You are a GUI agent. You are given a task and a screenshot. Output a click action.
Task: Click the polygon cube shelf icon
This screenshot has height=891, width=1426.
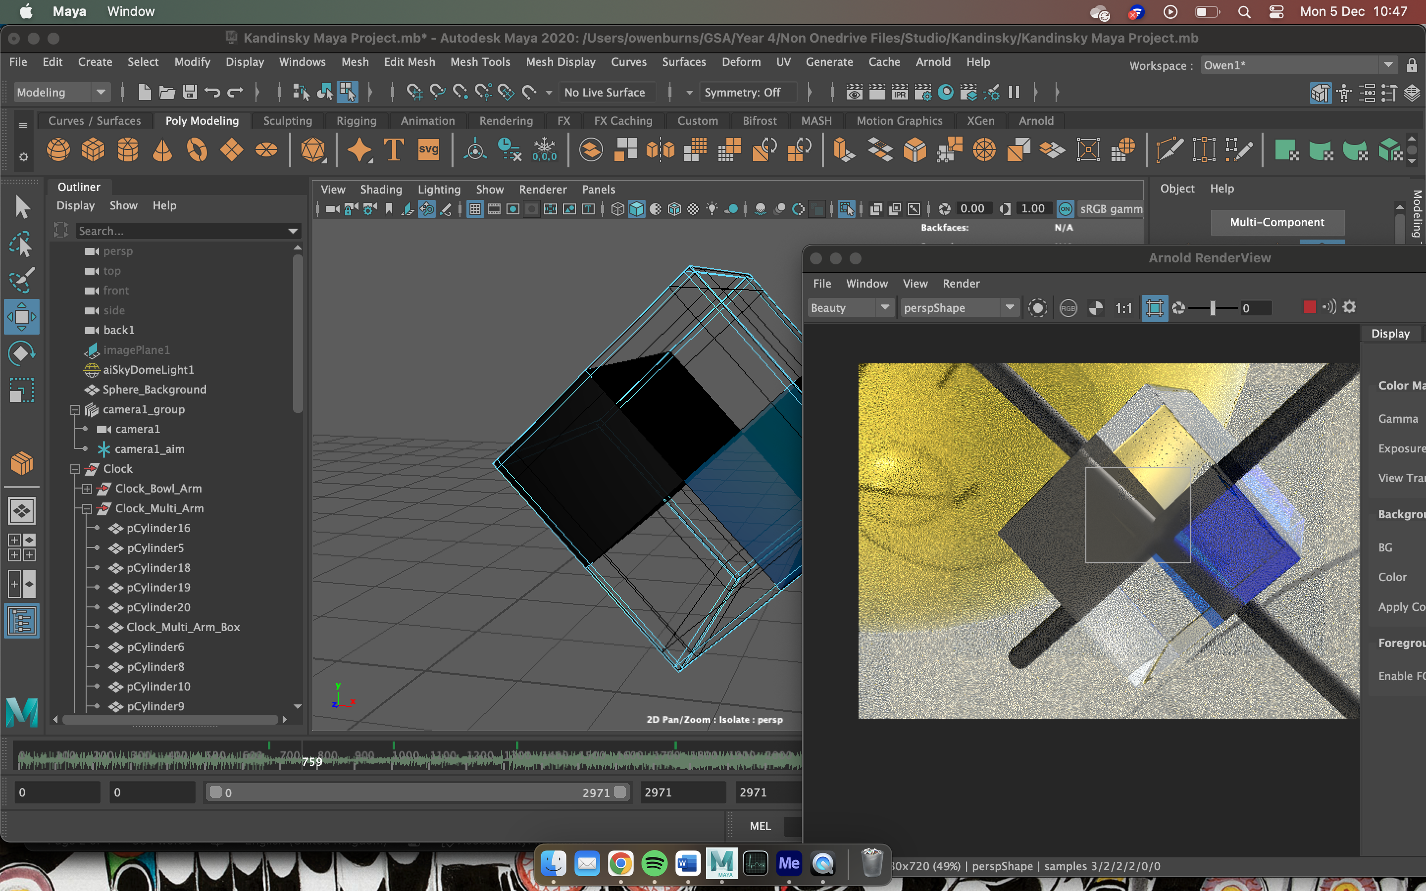coord(93,149)
